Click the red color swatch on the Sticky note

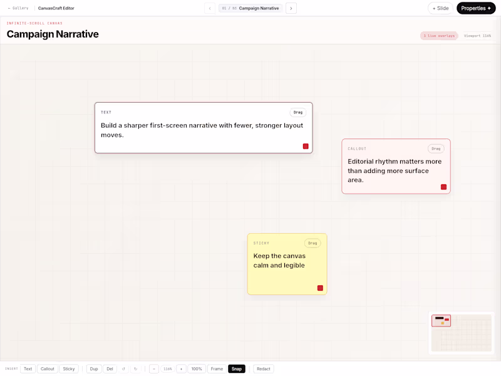[x=319, y=287]
